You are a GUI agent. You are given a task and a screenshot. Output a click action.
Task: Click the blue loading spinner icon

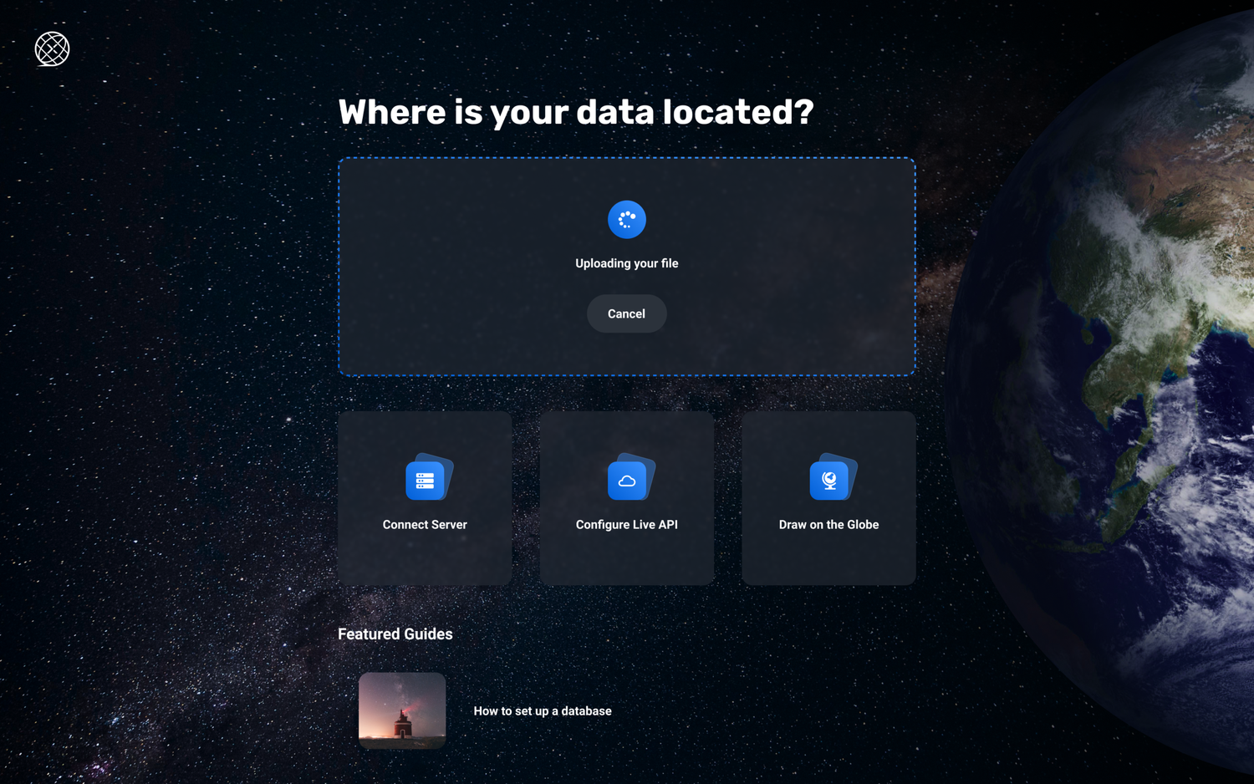pyautogui.click(x=626, y=219)
